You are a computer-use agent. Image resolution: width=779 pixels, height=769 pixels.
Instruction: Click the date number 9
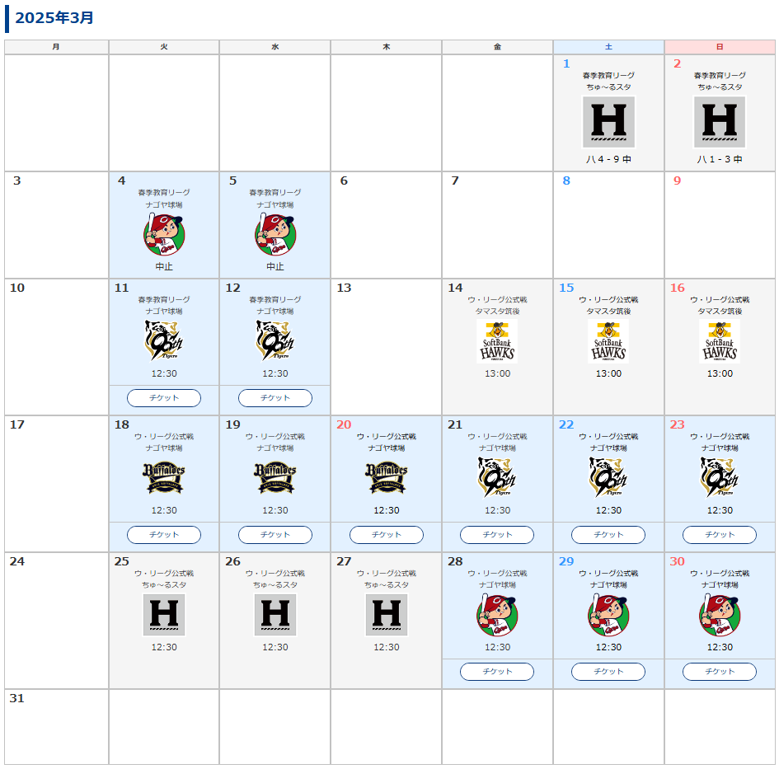[677, 181]
